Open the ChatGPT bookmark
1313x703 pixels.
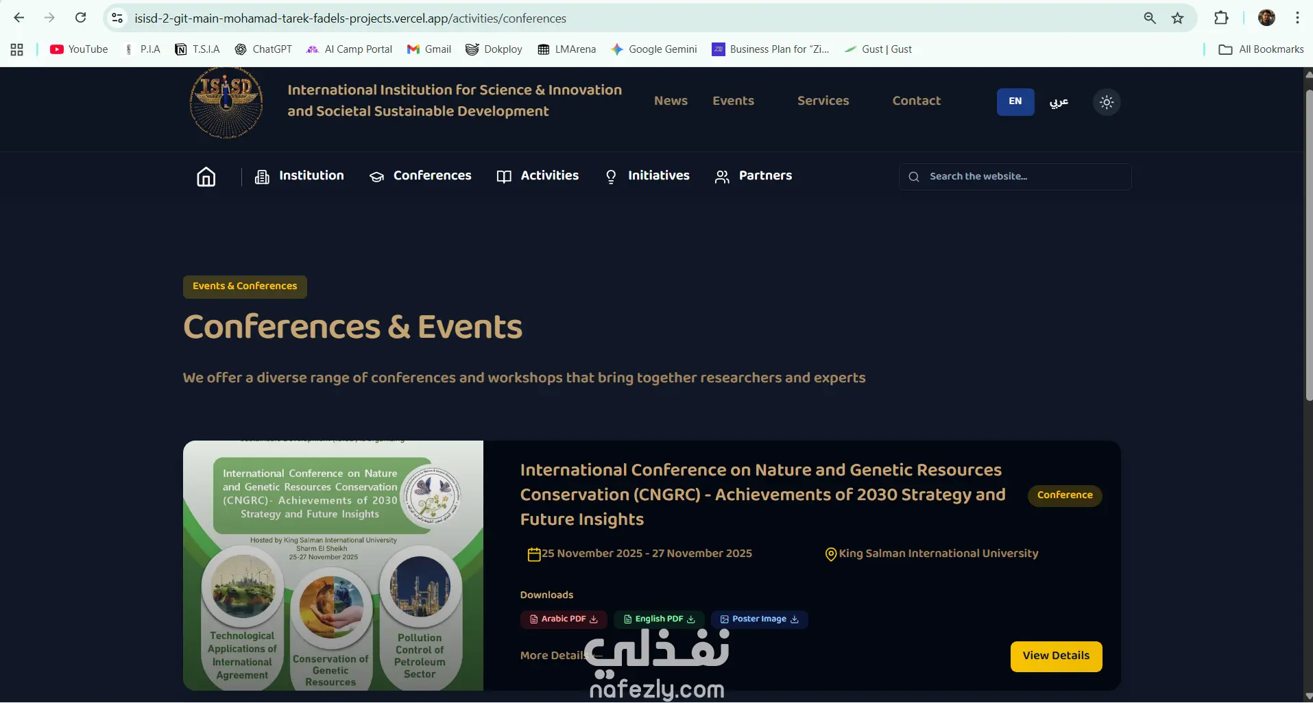click(x=263, y=49)
